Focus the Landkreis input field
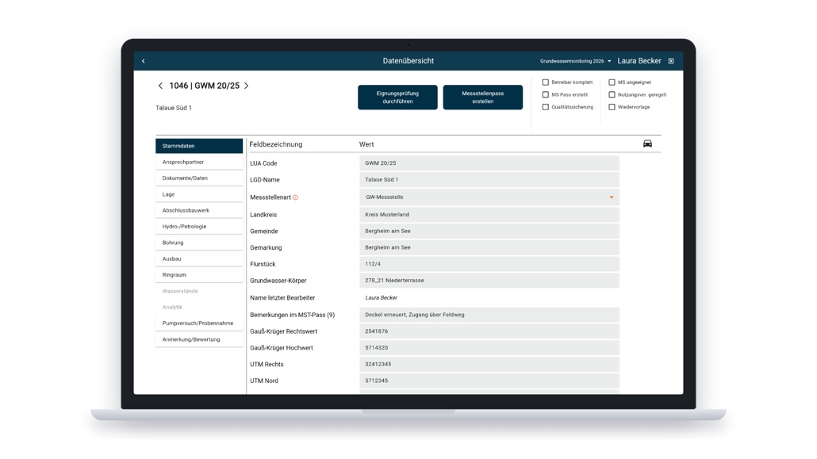This screenshot has height=459, width=817. click(489, 215)
